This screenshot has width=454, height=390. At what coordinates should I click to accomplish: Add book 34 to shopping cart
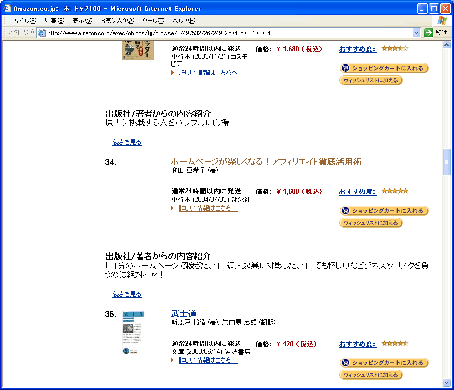pyautogui.click(x=384, y=211)
